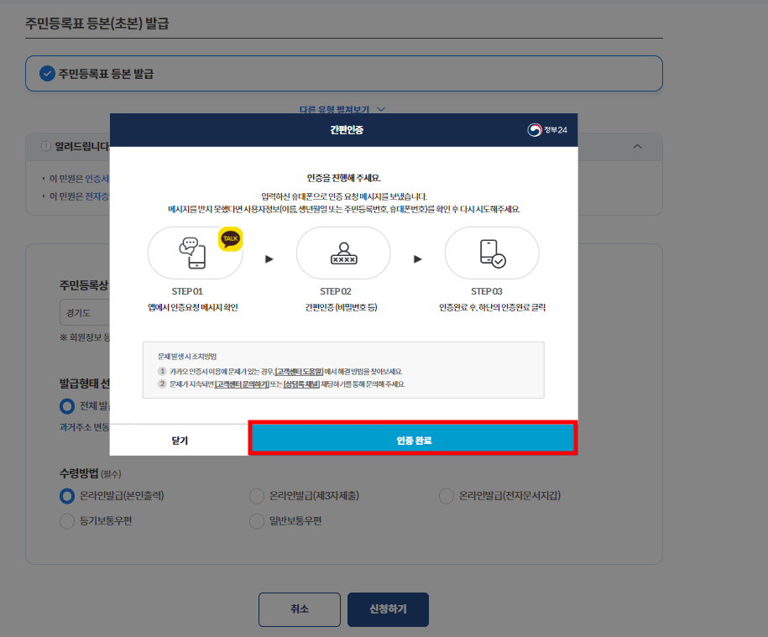Click the 취소 cancel button
This screenshot has width=768, height=637.
(x=300, y=609)
